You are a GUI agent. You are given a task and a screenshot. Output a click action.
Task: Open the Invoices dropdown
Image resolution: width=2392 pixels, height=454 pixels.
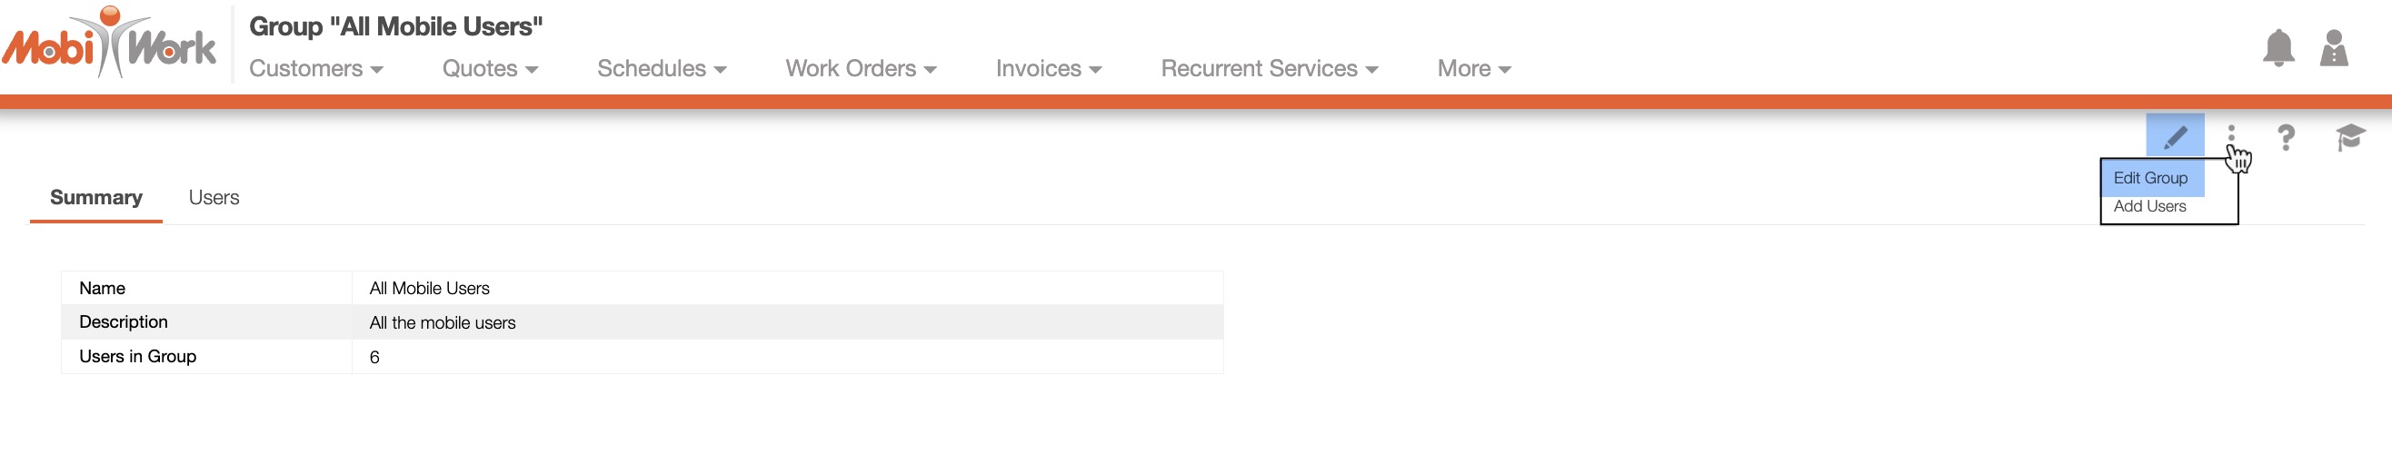pyautogui.click(x=1049, y=69)
